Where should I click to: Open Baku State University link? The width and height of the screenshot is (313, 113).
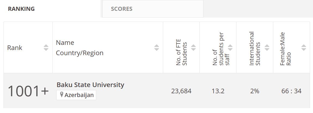pos(90,85)
